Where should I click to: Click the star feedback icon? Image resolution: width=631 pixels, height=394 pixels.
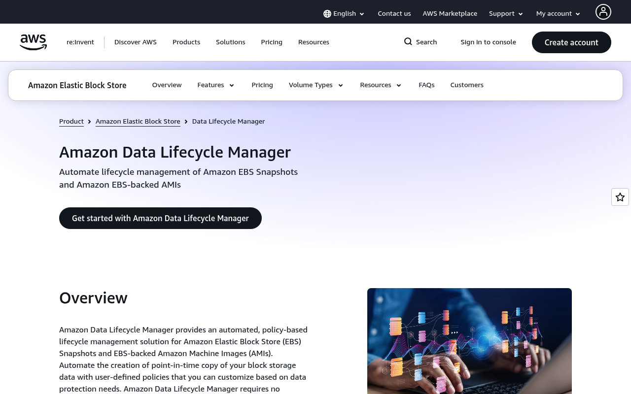[620, 197]
